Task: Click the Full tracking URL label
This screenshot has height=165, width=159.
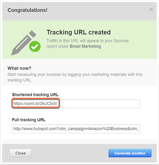Action: (x=29, y=120)
